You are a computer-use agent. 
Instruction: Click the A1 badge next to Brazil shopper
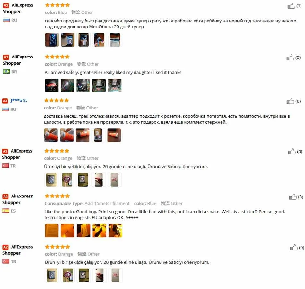pos(6,57)
